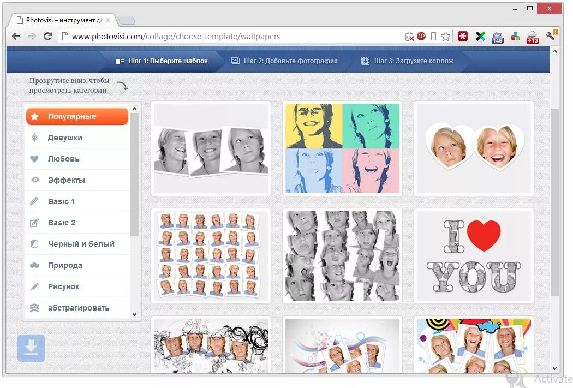Click category list scroll up arrow
The image size is (573, 388).
pos(134,109)
